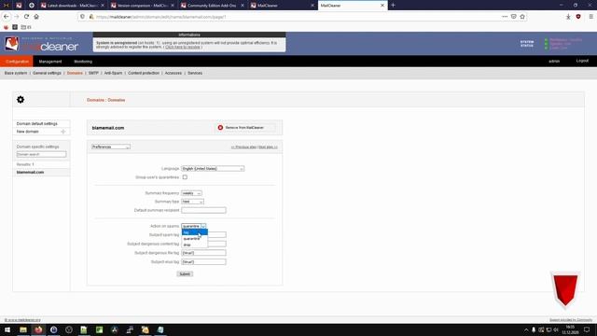Click the plus icon next to New domain
597x336 pixels.
(x=63, y=132)
